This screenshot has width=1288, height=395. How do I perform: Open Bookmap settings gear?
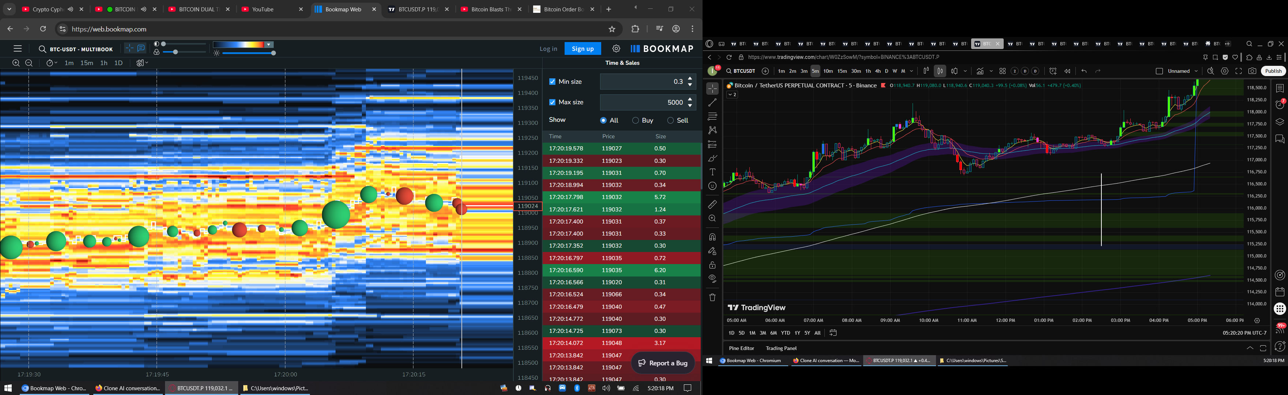616,49
